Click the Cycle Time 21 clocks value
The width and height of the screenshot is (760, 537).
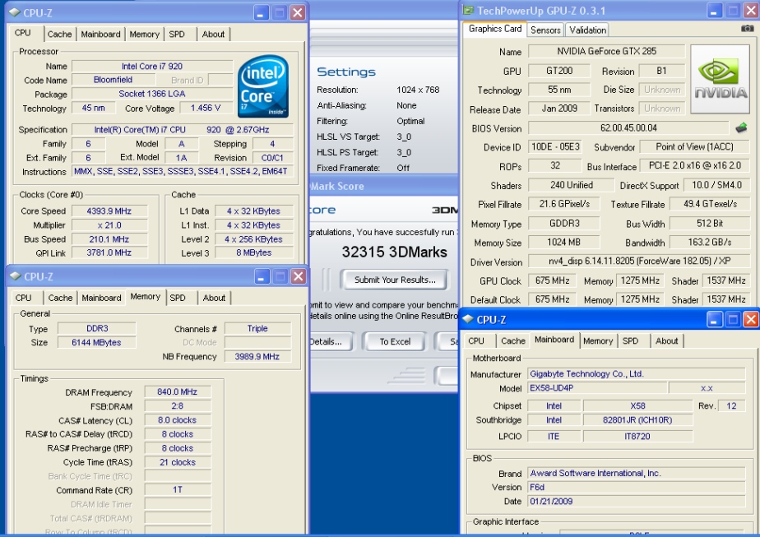tap(178, 462)
